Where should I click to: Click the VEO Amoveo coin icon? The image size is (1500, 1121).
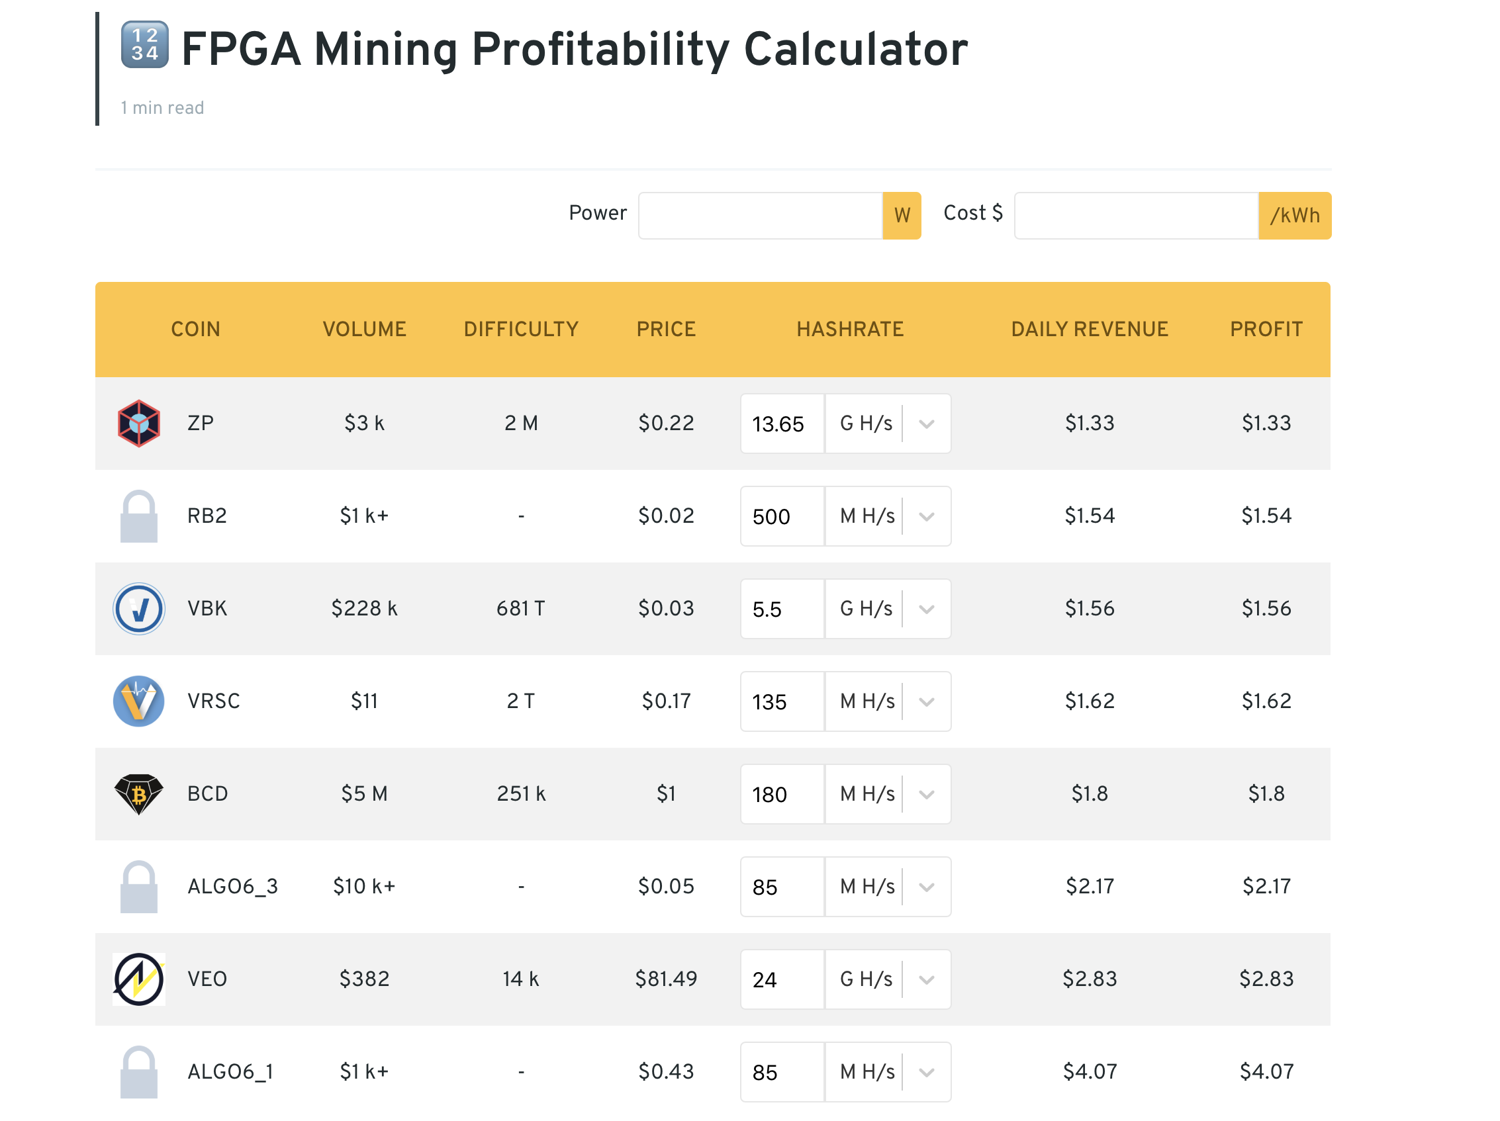point(138,979)
